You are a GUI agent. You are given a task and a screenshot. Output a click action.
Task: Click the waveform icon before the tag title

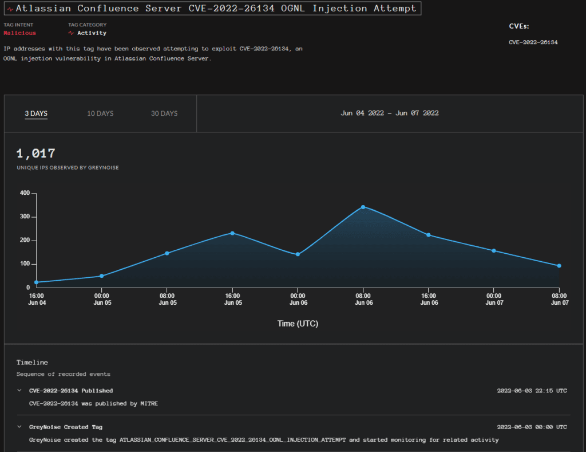click(10, 8)
